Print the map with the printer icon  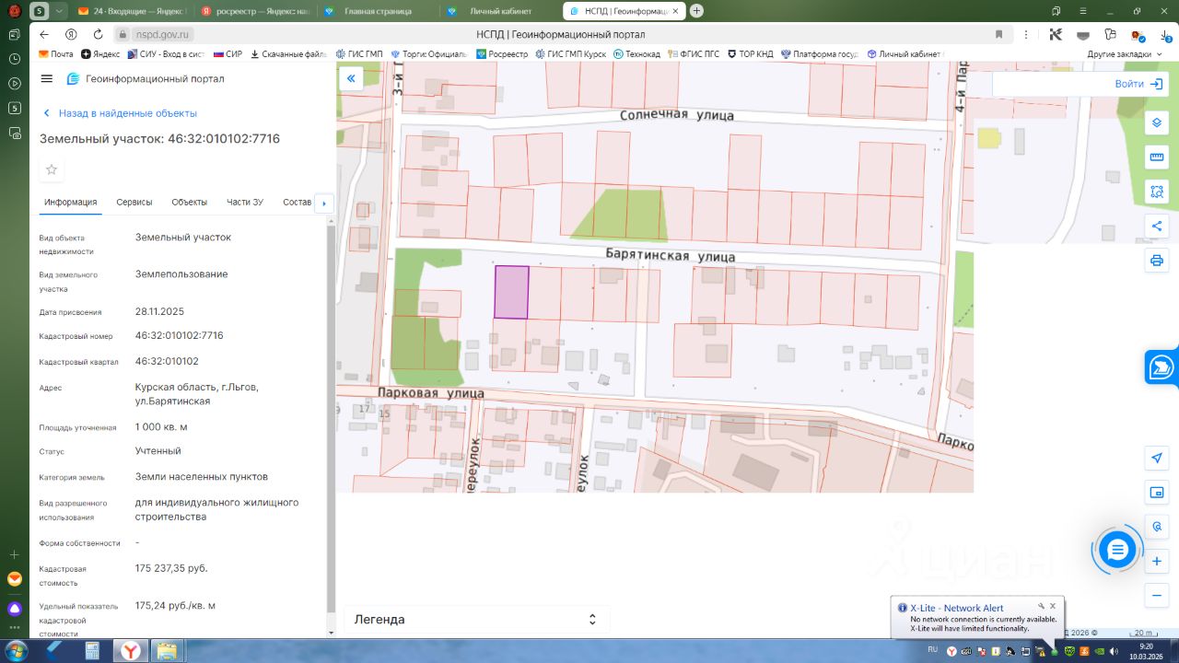coord(1157,261)
